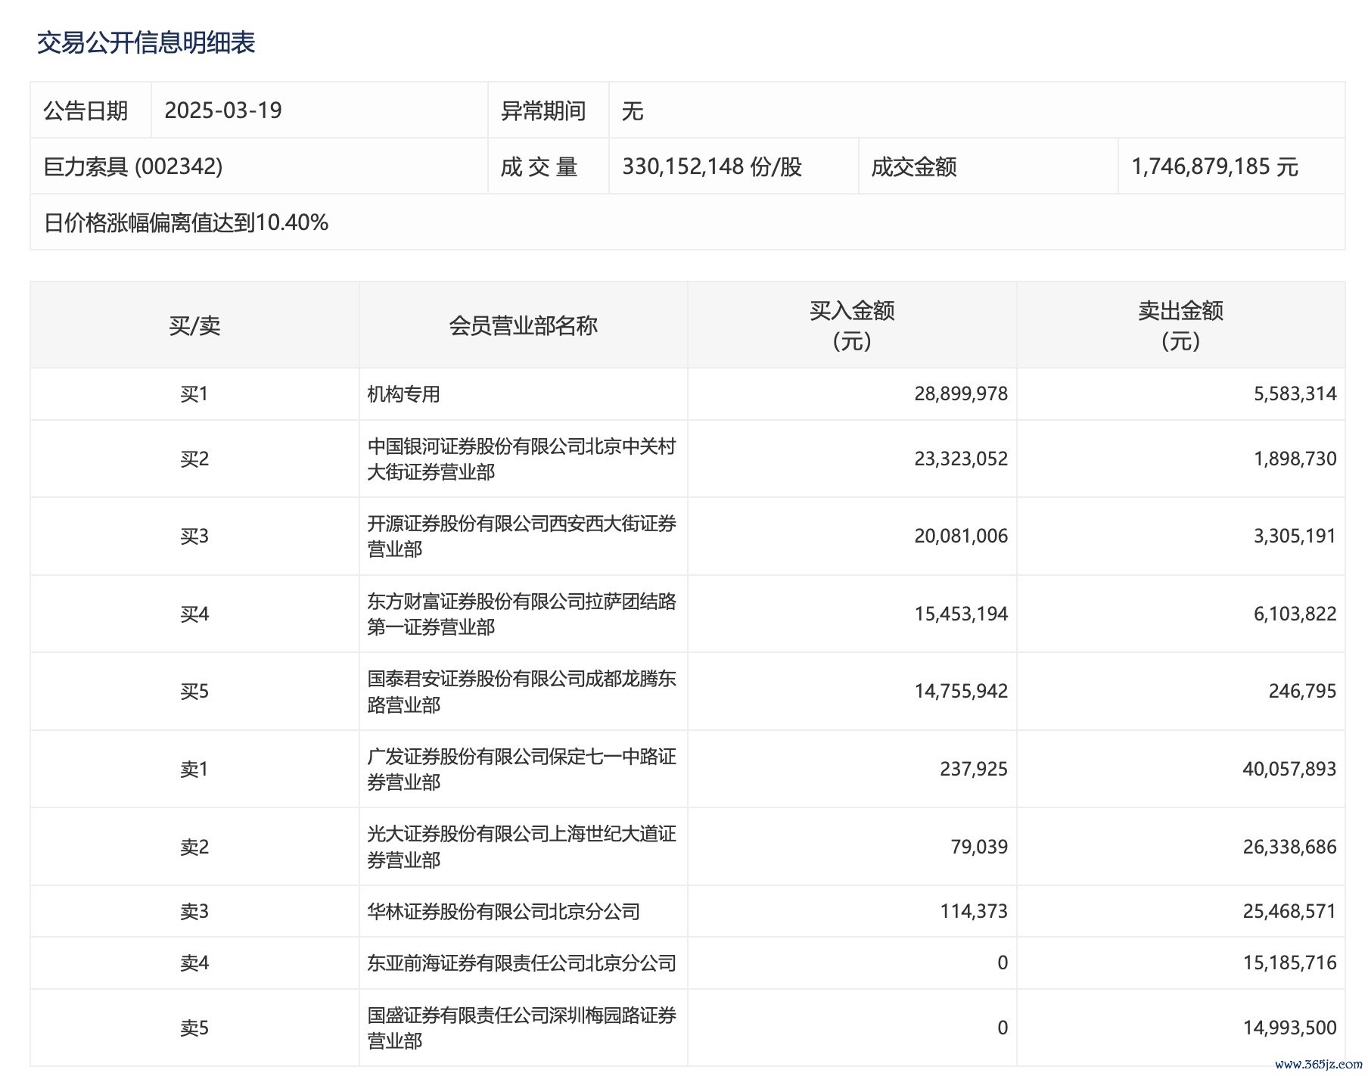Click 开源证券 西安西大街 branch name
This screenshot has height=1076, width=1368.
click(521, 536)
